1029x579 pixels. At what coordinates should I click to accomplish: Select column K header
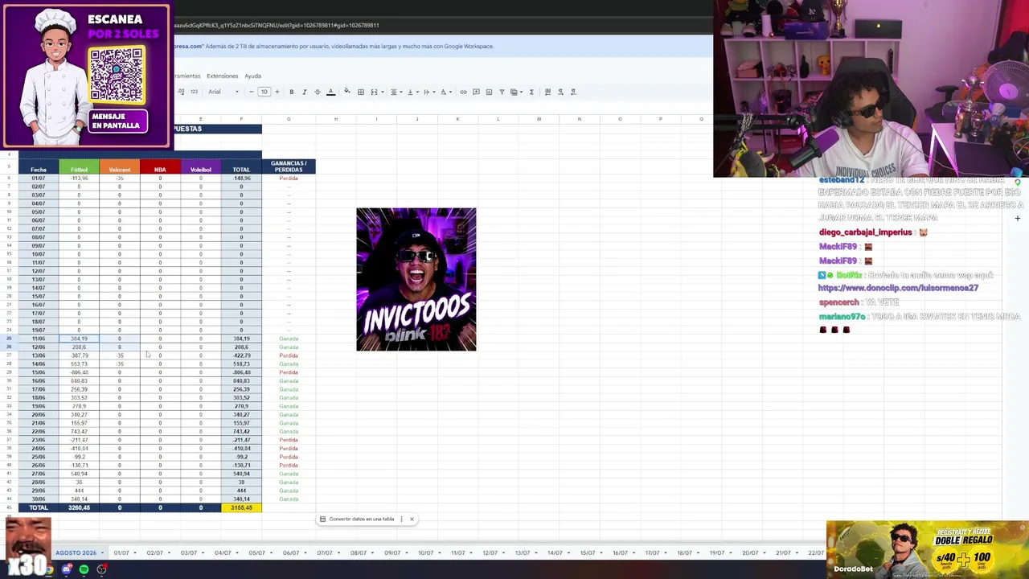pos(457,119)
